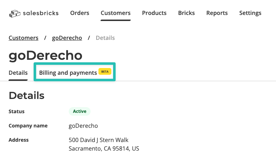Image resolution: width=276 pixels, height=157 pixels.
Task: Switch to the Billing and payments tab
Action: click(x=68, y=73)
